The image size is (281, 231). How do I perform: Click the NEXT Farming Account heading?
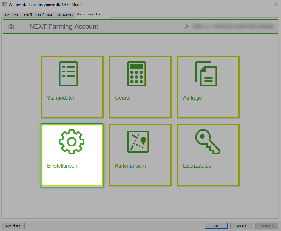tap(64, 26)
